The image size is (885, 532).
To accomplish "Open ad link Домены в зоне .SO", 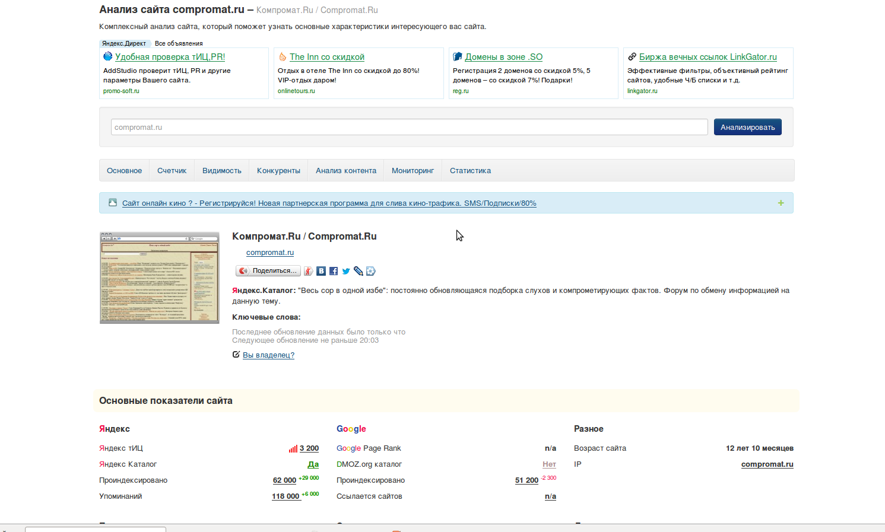I will pos(504,57).
